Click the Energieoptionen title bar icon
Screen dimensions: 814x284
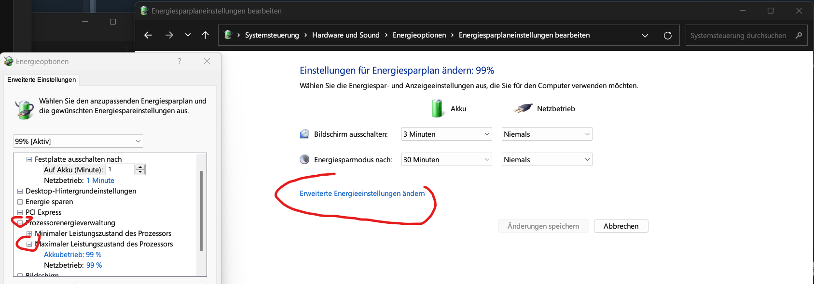tap(8, 61)
